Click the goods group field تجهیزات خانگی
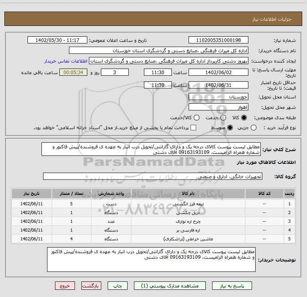Screen dimensions: 307x297 coord(153,176)
